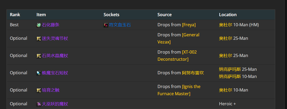Open the [XT-002 Deconstructor] source link
This screenshot has height=109, width=287.
coord(177,56)
